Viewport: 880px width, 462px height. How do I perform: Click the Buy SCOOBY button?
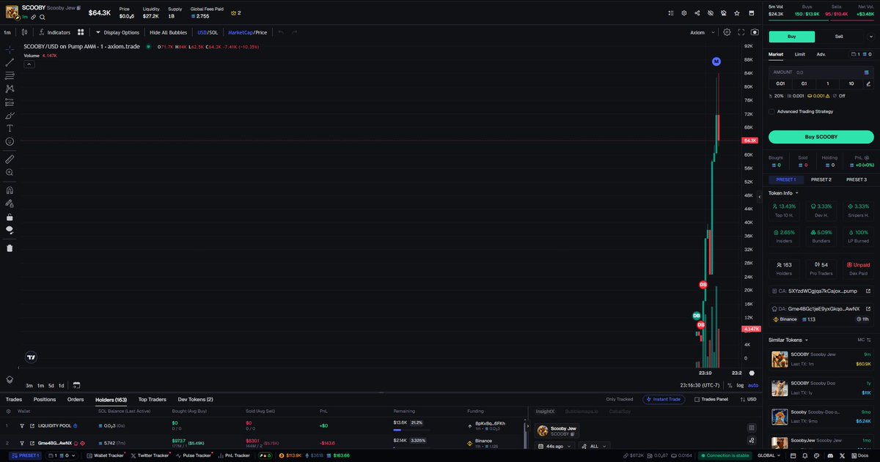pyautogui.click(x=821, y=137)
